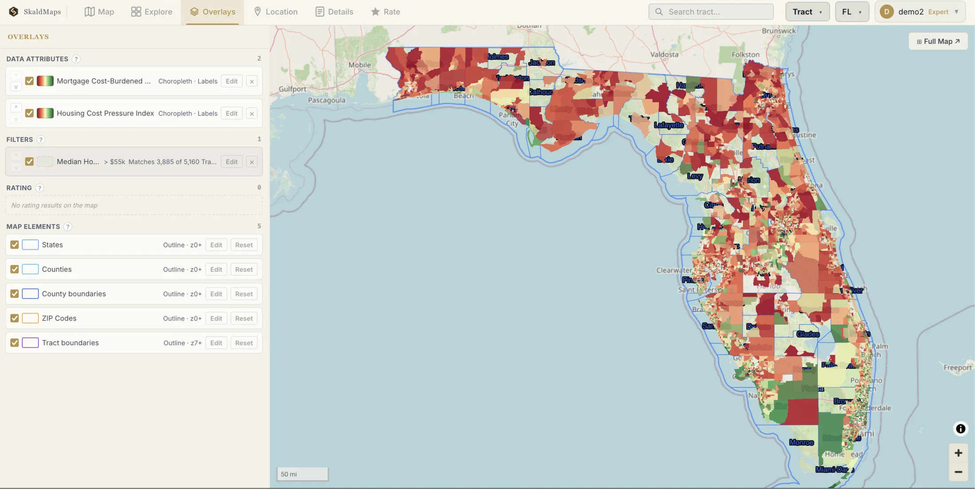Reset the Counties map element
Viewport: 975px width, 490px height.
[x=244, y=269]
